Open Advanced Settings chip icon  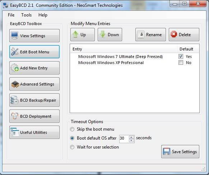(x=15, y=84)
